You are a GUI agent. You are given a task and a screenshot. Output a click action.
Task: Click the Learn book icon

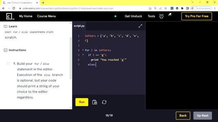(x=5, y=26)
